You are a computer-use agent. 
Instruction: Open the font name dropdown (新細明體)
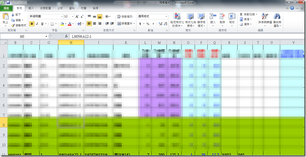click(62, 16)
